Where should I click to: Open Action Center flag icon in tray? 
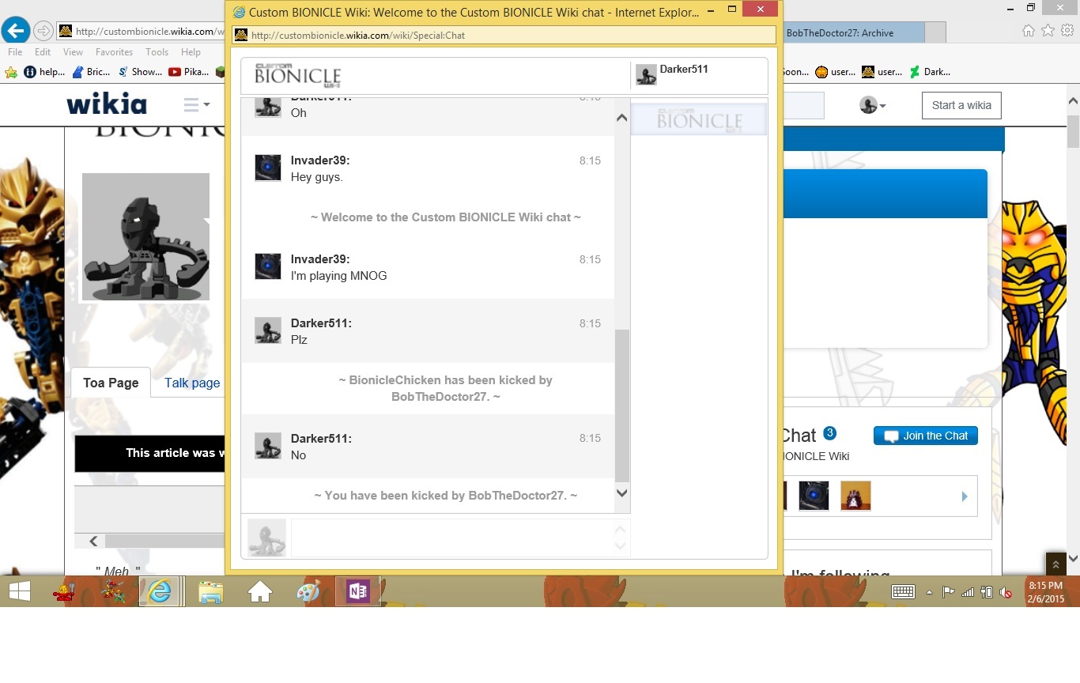tap(947, 592)
